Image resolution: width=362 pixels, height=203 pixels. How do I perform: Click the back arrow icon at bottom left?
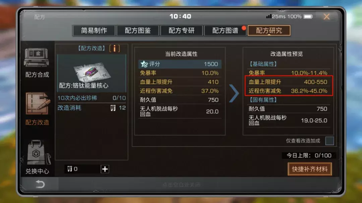click(x=40, y=184)
